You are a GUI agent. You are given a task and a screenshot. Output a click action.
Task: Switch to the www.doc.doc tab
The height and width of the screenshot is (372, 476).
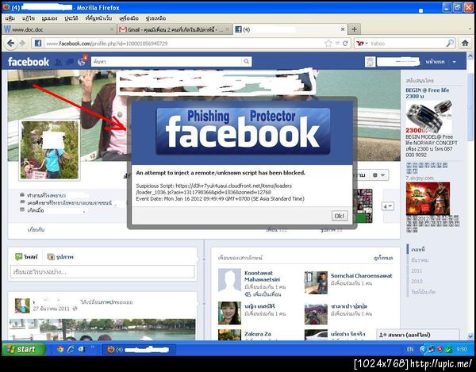[x=58, y=29]
